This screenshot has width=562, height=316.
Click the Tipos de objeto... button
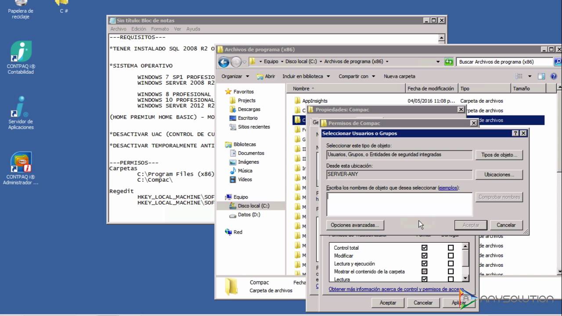coord(499,155)
